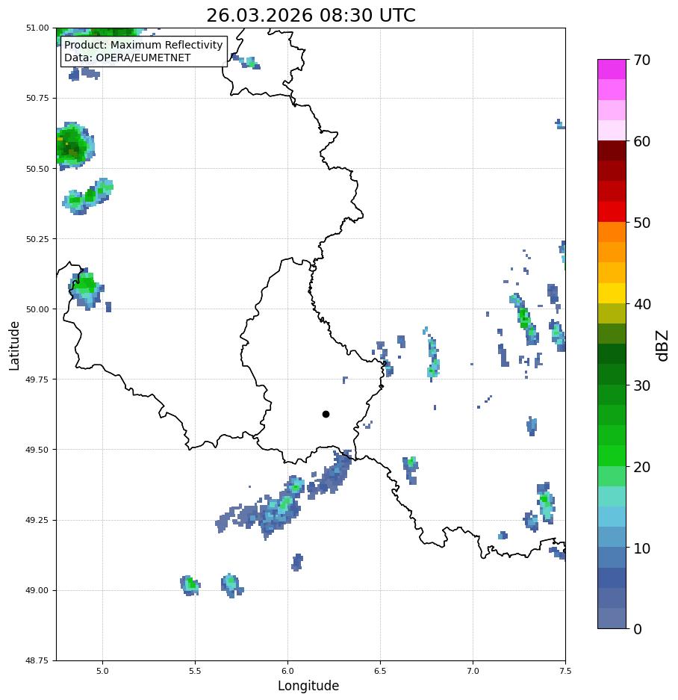The width and height of the screenshot is (678, 700).
Task: Click the latitude tick label 48.75
Action: pyautogui.click(x=37, y=660)
